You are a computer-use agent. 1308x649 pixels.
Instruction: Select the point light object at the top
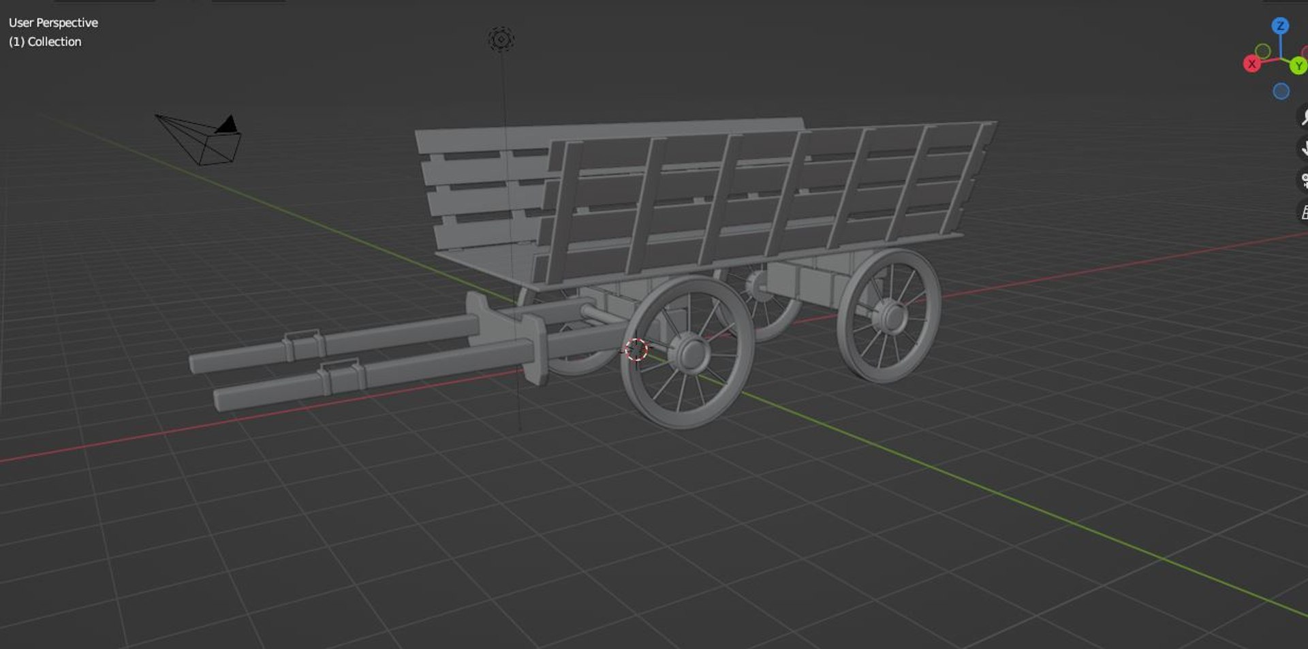coord(501,39)
